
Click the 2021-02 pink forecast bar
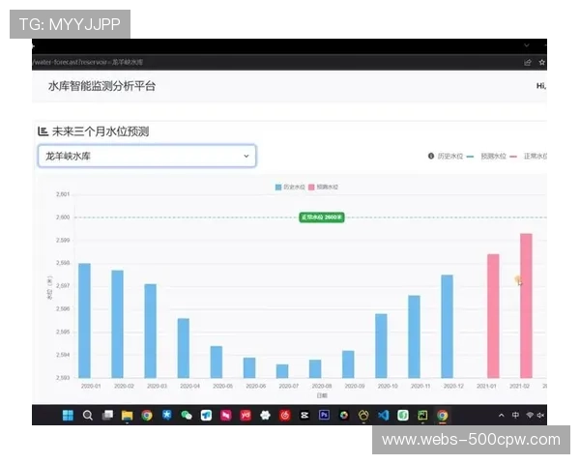click(x=526, y=305)
